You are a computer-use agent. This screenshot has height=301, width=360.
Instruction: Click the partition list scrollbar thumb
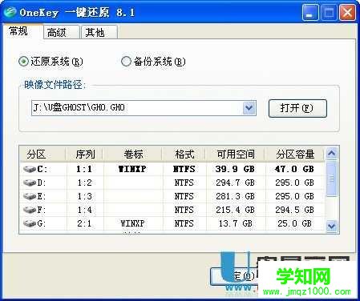331,179
